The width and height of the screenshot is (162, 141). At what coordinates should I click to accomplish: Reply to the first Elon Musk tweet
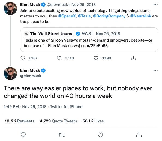click(x=23, y=58)
